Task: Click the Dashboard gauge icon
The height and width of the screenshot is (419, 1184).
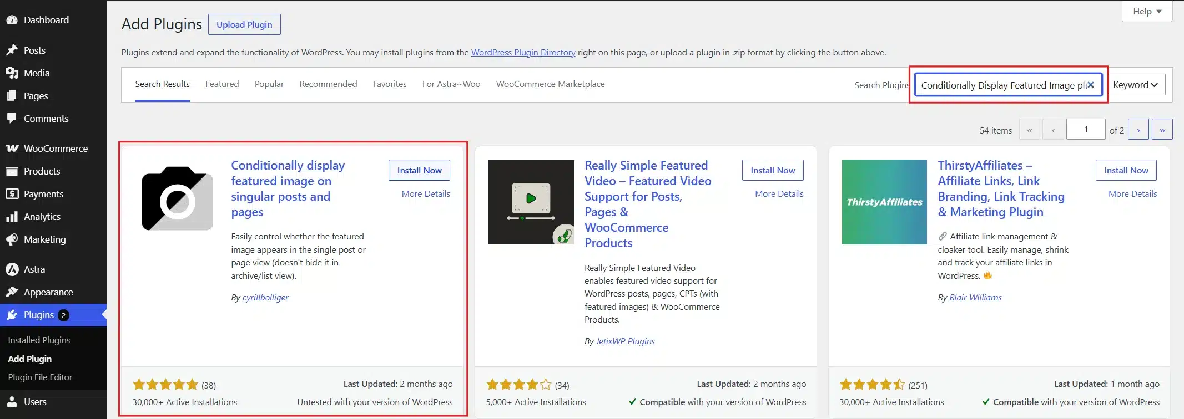Action: [12, 20]
